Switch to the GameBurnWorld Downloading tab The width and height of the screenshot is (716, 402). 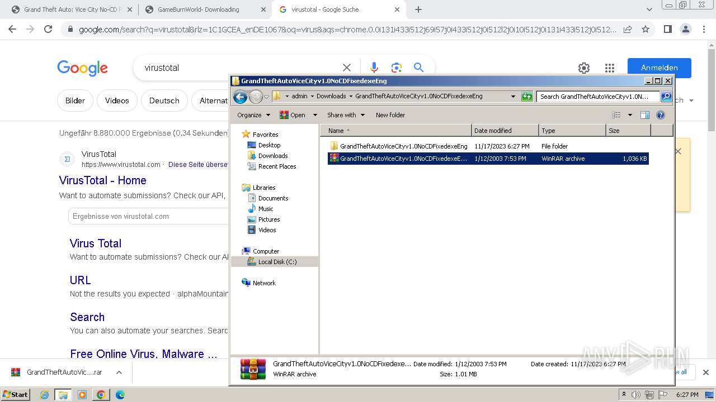[205, 9]
